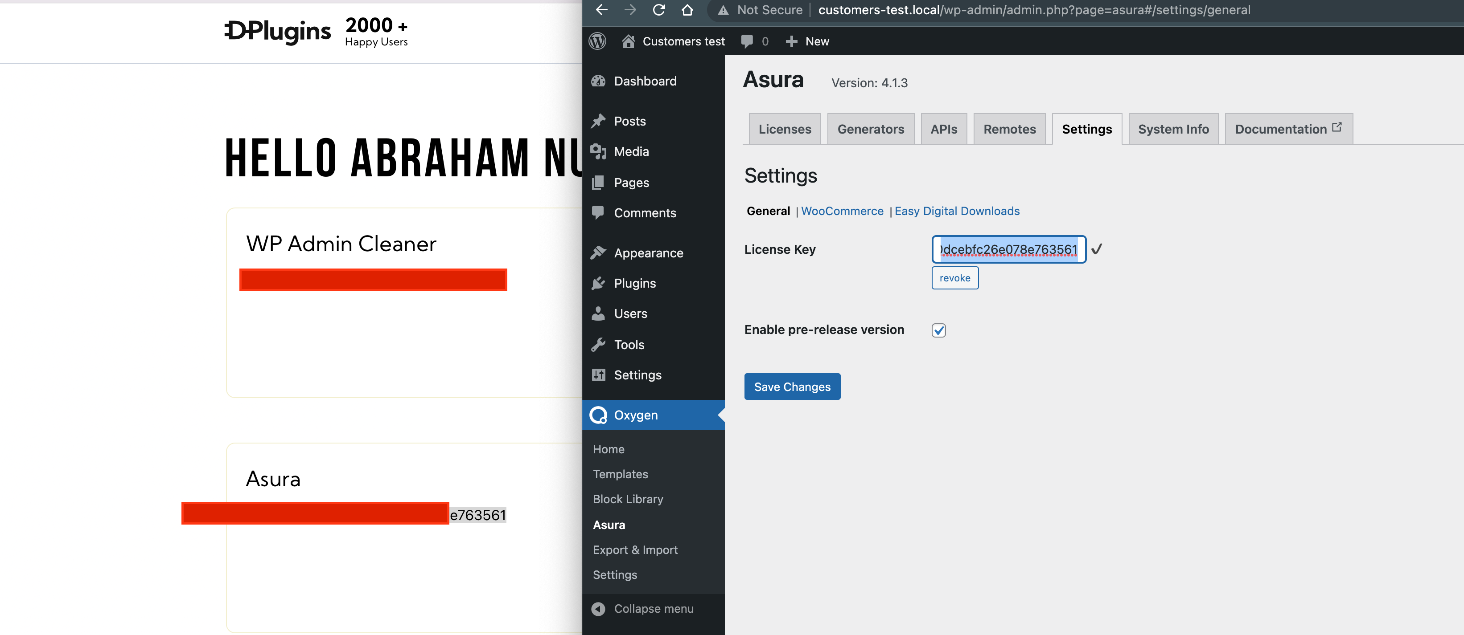Click the Tools wrench icon
This screenshot has width=1464, height=635.
tap(598, 344)
